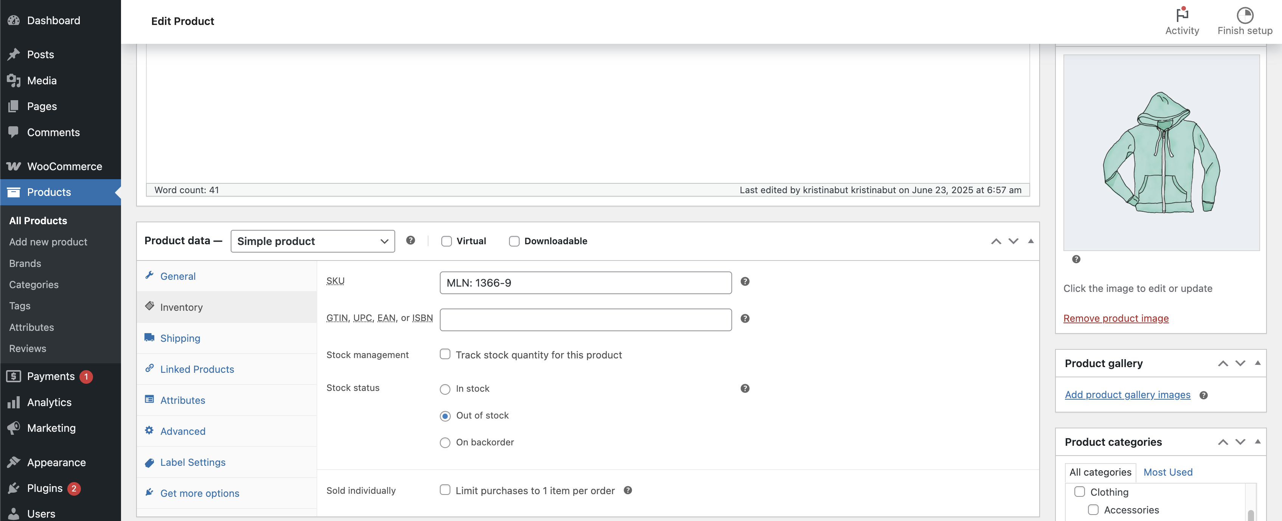1282x521 pixels.
Task: Click the Products archive icon in sidebar
Action: point(14,192)
